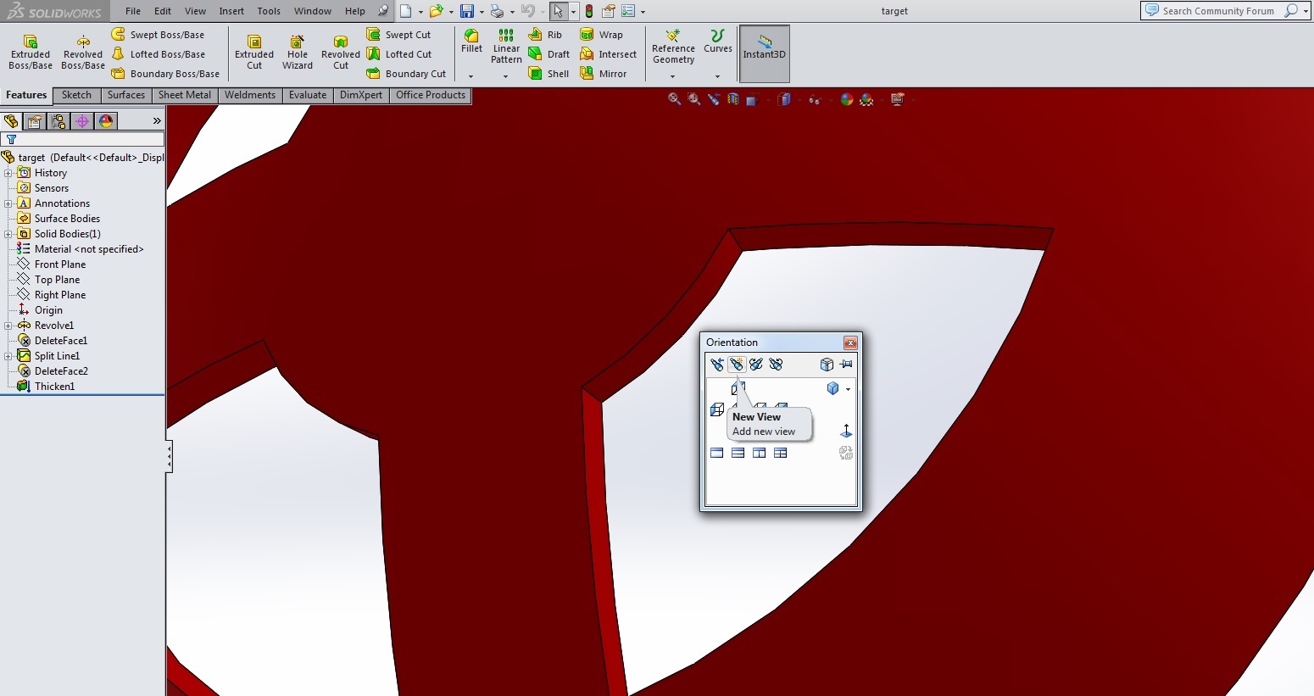The image size is (1314, 696).
Task: Expand the Revolve1 feature node
Action: pyautogui.click(x=8, y=326)
